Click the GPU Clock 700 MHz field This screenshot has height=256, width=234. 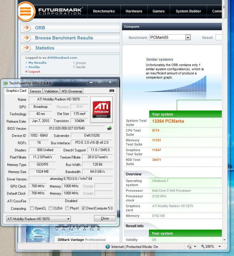click(x=38, y=186)
